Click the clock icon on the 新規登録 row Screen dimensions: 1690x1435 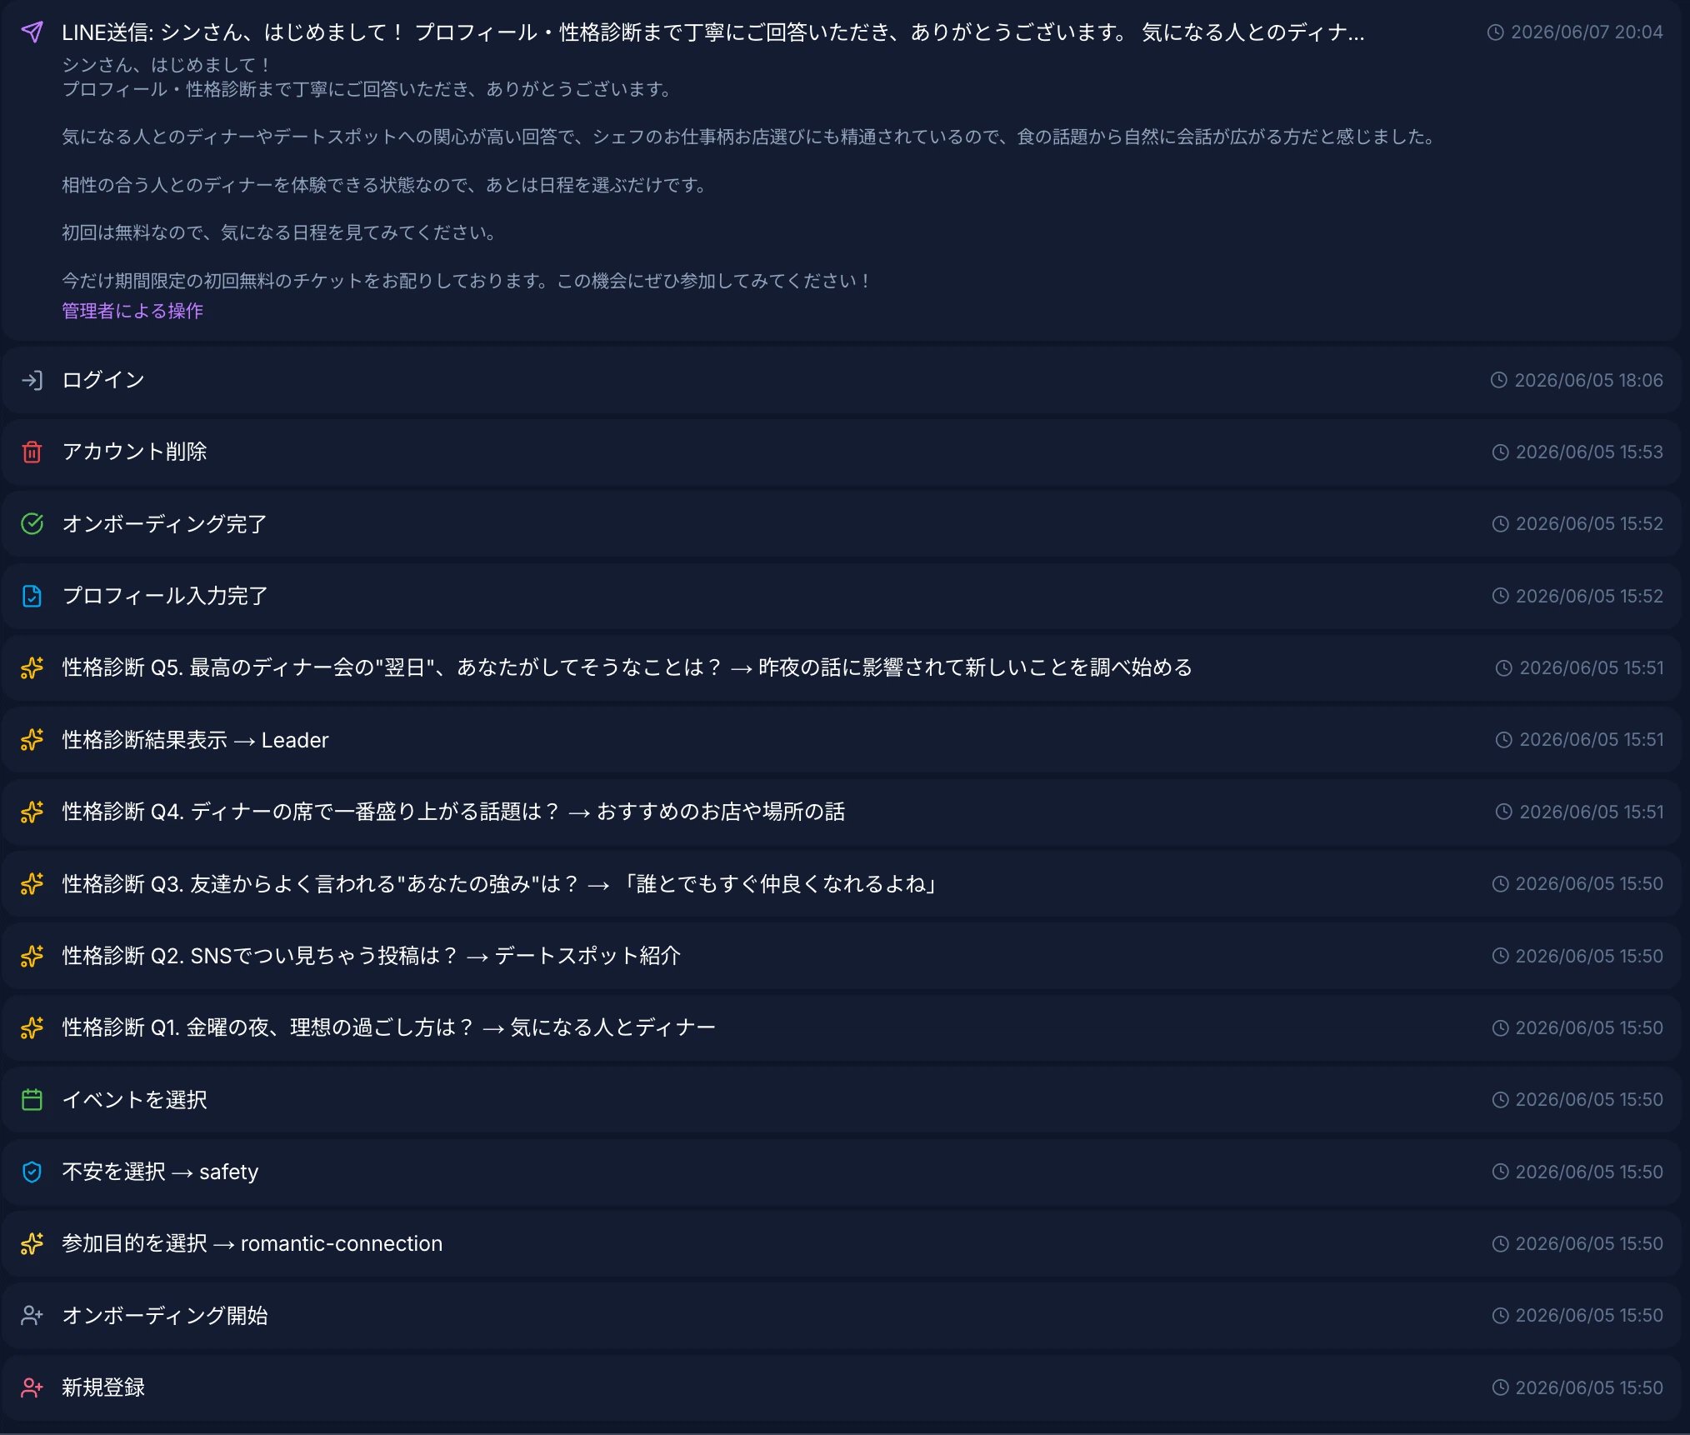pos(1500,1388)
